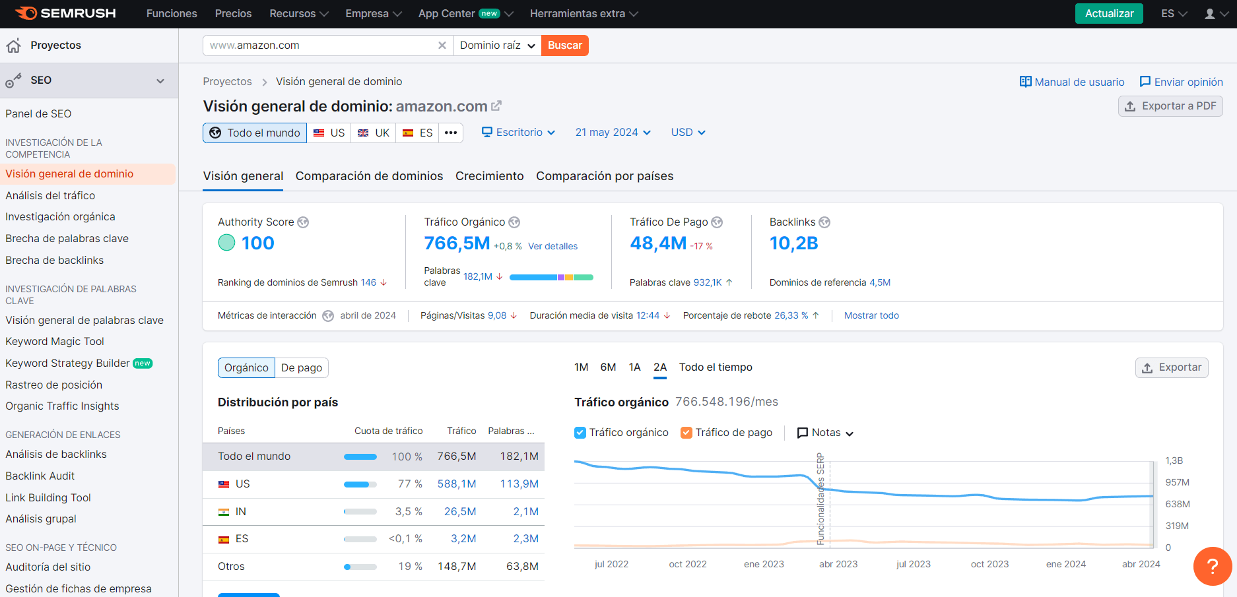Expand the 21 may 2024 date selector
Viewport: 1237px width, 597px height.
point(612,132)
